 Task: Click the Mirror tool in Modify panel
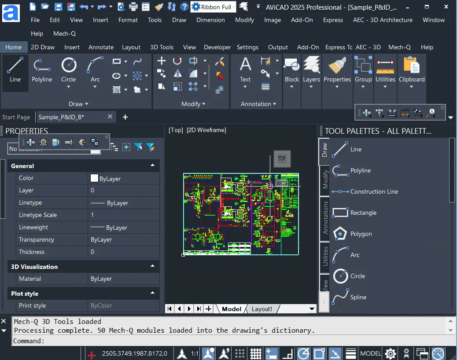tap(177, 73)
